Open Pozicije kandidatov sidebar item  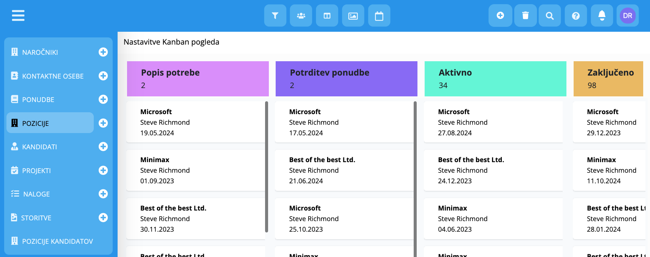coord(57,241)
